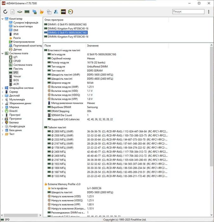Select the Supported CAS Latencies row under SDRAM Die Count
Viewport: 214px width, 222px height.
tap(65, 119)
